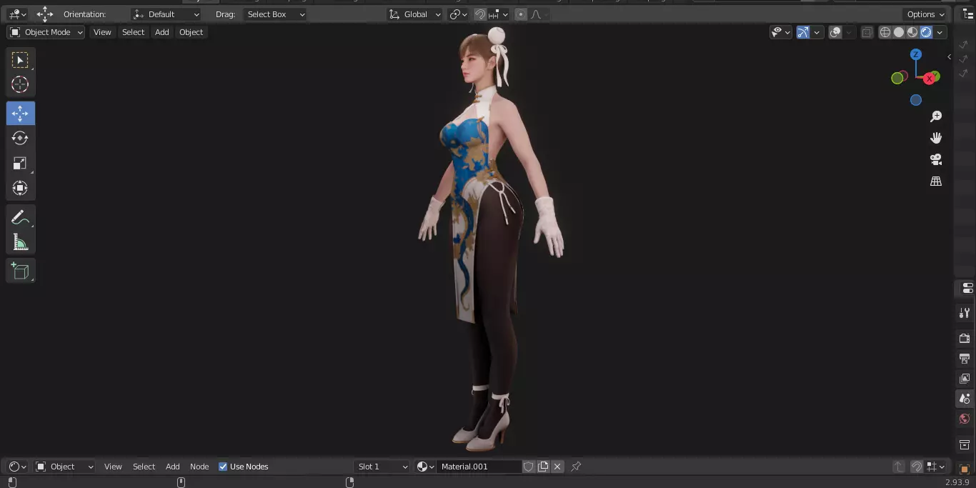The image size is (976, 488).
Task: Select the Scale tool
Action: pos(20,164)
